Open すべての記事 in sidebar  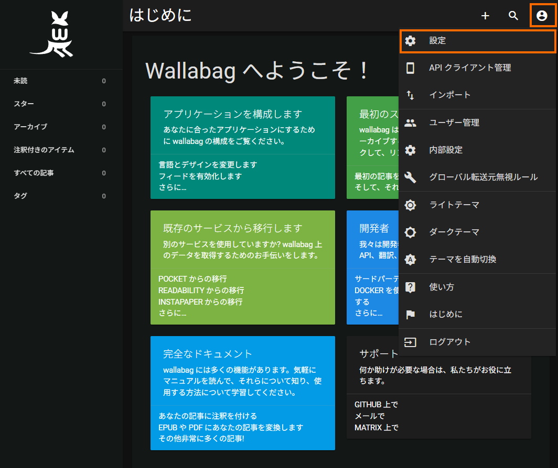click(61, 173)
